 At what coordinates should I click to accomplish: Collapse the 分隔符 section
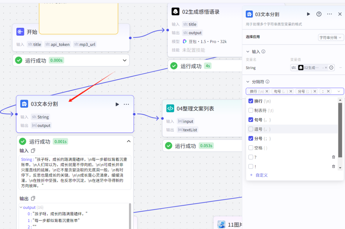(x=248, y=82)
